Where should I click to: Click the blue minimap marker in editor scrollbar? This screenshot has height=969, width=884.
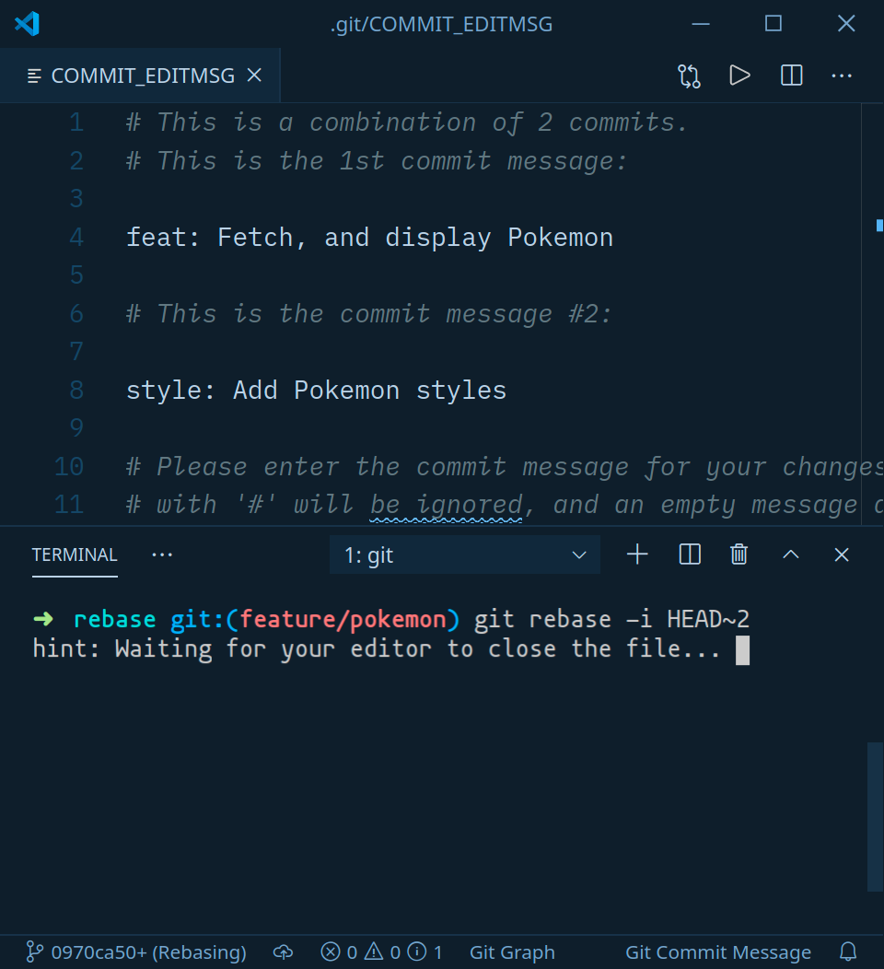(879, 226)
